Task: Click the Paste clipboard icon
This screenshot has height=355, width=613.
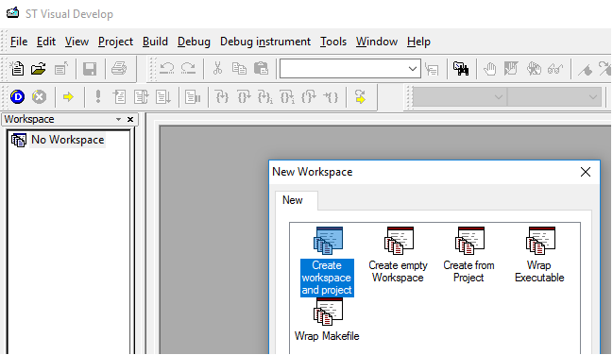Action: (x=261, y=69)
